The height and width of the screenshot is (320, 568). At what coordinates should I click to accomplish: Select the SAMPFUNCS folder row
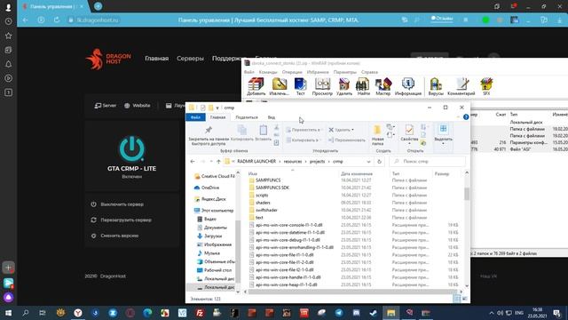point(354,180)
